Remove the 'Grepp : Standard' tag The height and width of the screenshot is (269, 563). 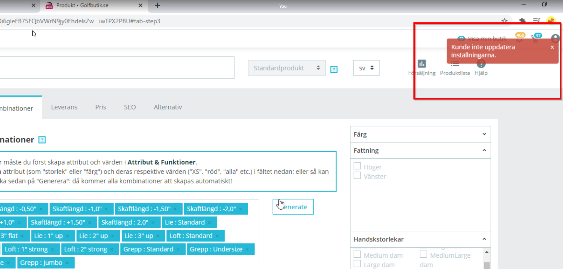[x=178, y=250]
